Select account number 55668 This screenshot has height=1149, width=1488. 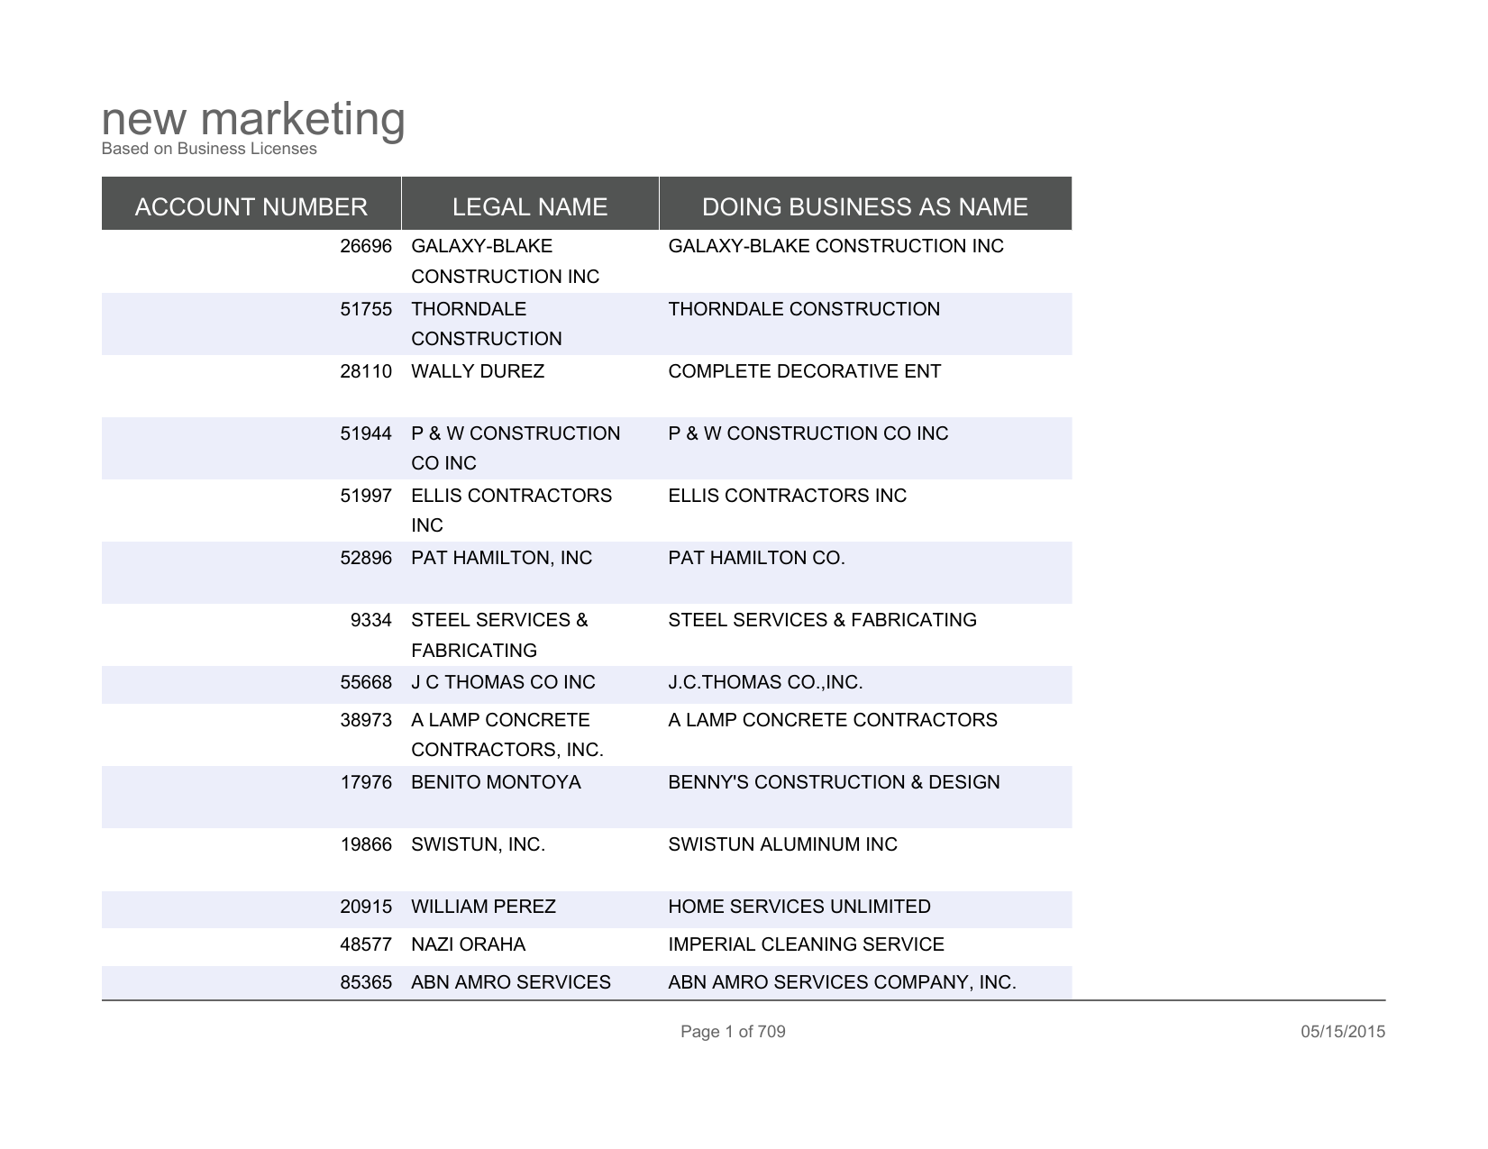[366, 682]
